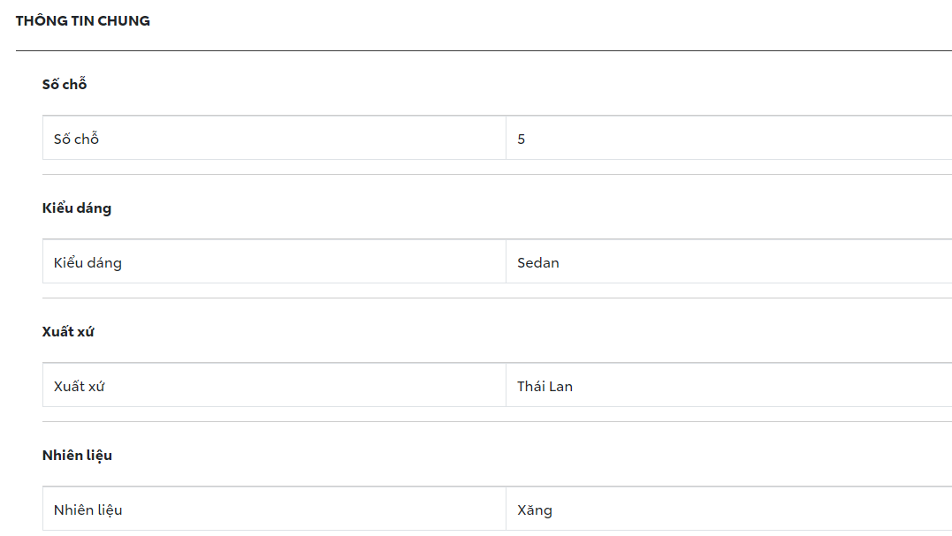Click the Sedan body style value

[538, 262]
